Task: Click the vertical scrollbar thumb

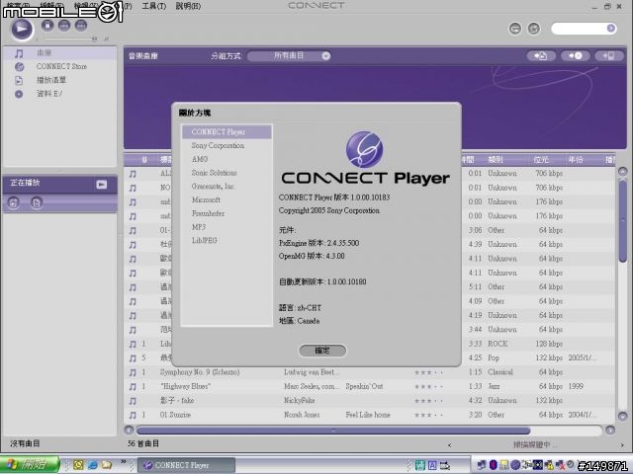Action: (623, 220)
